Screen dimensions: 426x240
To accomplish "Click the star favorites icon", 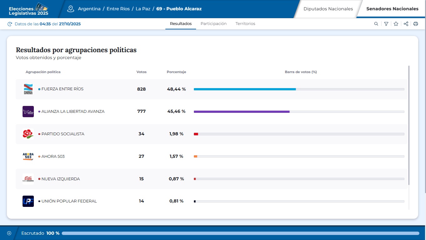I will [x=396, y=23].
